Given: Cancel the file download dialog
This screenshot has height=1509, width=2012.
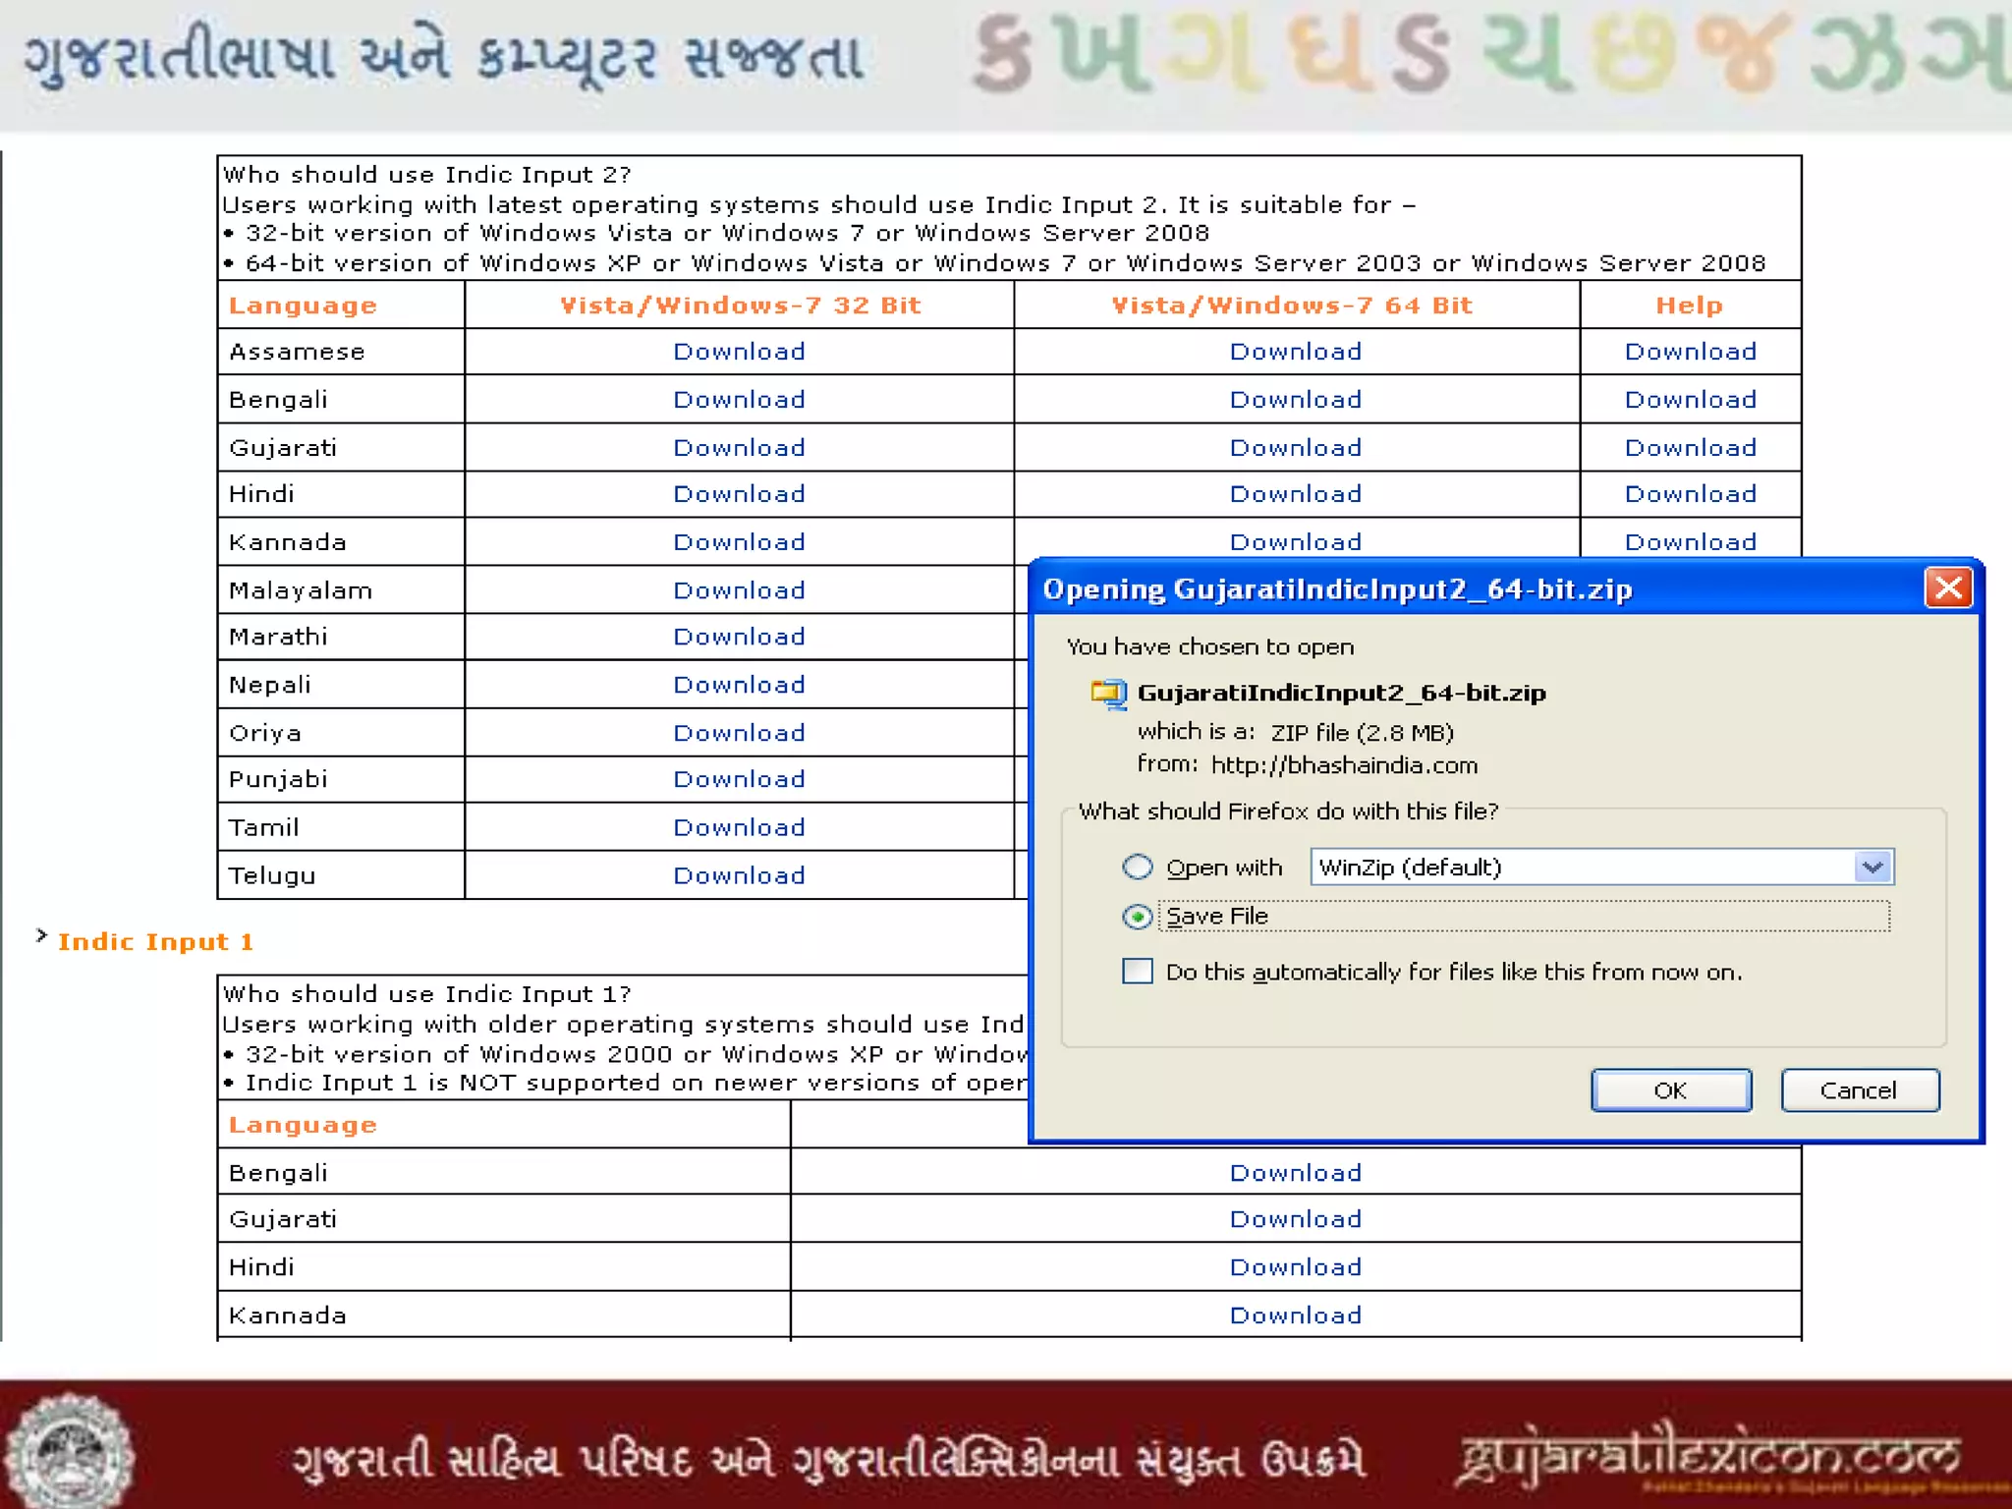Looking at the screenshot, I should 1859,1090.
